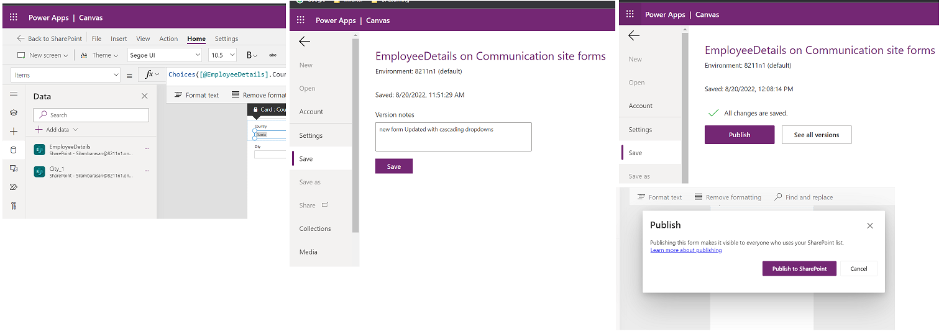This screenshot has height=334, width=944.
Task: Click the back arrow in right window
Action: 633,36
